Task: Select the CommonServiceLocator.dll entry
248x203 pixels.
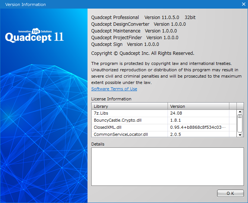Action: click(129, 134)
